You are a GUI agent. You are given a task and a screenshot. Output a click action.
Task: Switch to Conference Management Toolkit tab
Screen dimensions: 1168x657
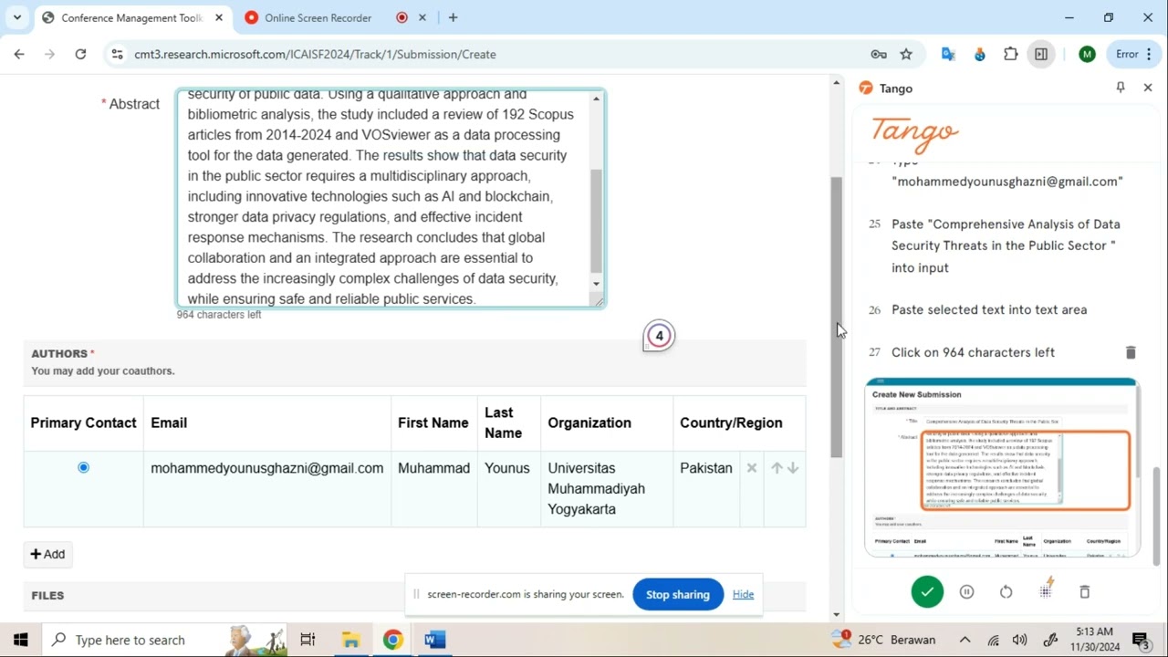(x=131, y=17)
